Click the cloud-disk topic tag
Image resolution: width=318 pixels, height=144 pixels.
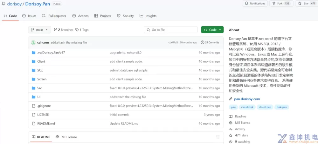coord(247,107)
